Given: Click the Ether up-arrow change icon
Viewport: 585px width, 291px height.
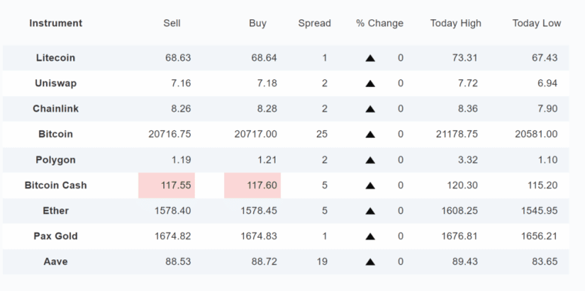Looking at the screenshot, I should [x=370, y=211].
